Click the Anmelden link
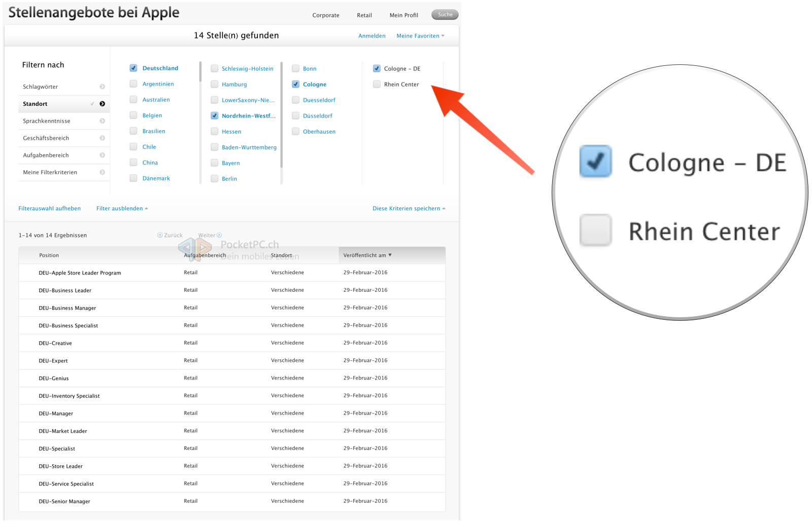Viewport: 812px width, 523px height. coord(372,36)
